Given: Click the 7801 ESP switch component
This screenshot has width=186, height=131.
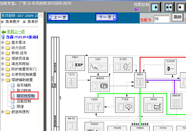Looking at the screenshot, I should pos(75,63).
